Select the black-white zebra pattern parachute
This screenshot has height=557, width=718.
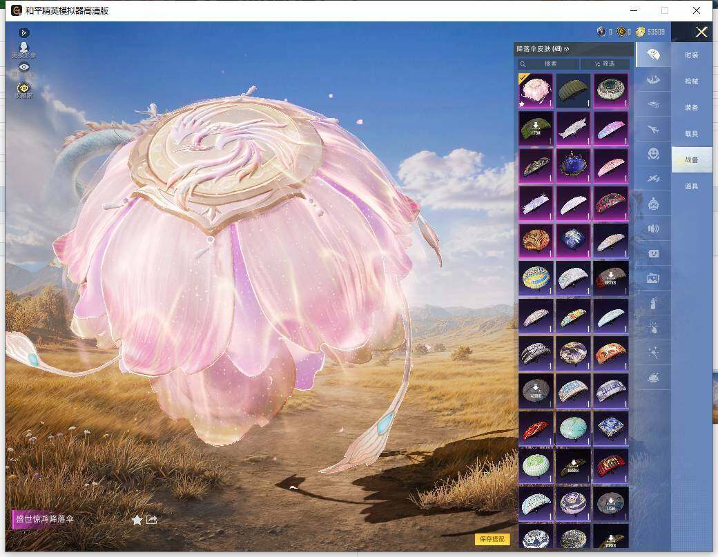pos(536,353)
